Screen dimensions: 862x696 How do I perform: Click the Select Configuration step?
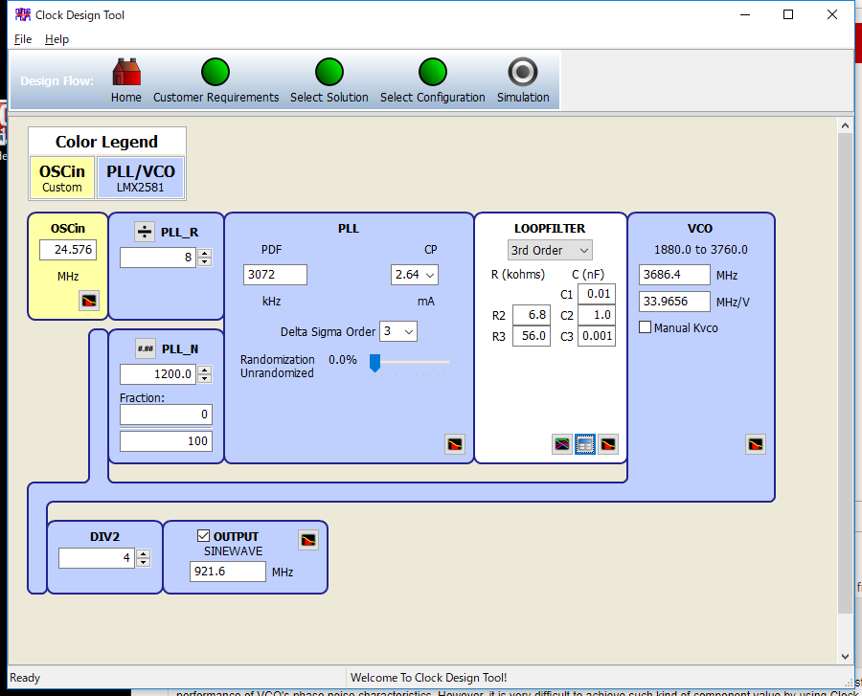point(433,71)
